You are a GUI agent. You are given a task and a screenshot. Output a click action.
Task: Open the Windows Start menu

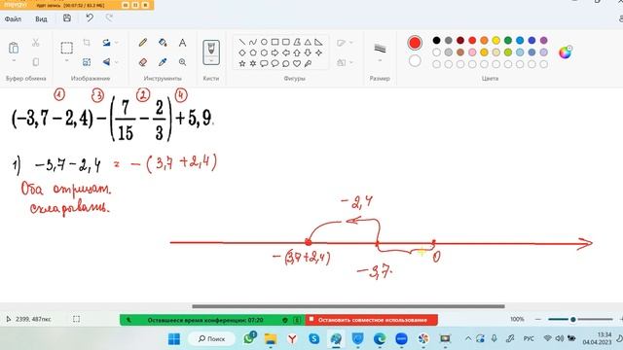(174, 339)
